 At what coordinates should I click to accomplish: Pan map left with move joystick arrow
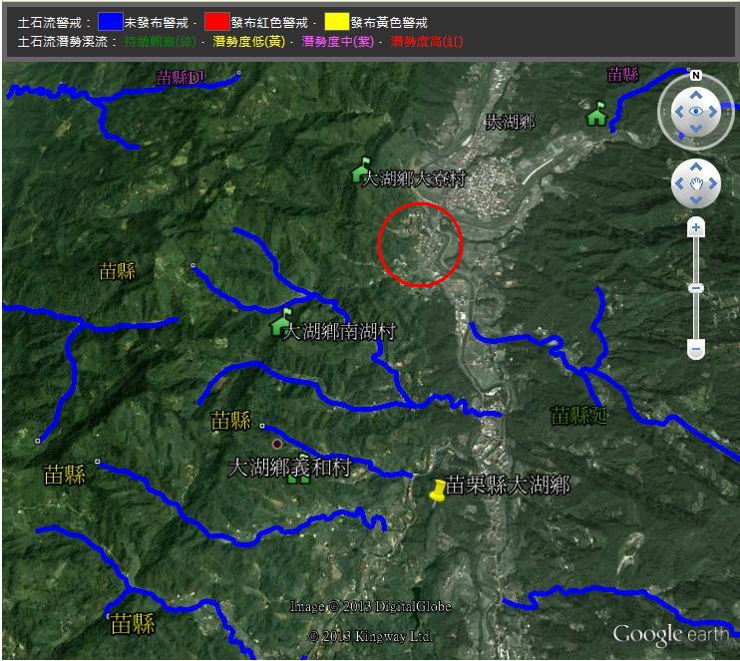point(680,183)
